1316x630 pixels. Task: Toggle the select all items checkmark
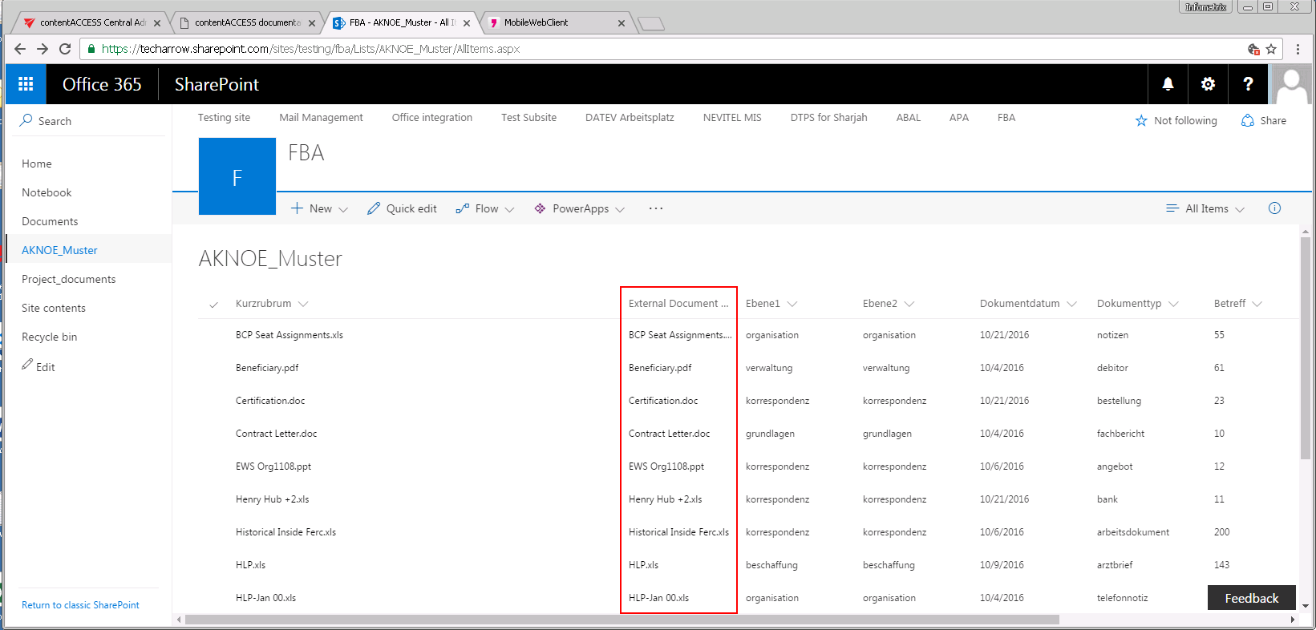click(213, 305)
